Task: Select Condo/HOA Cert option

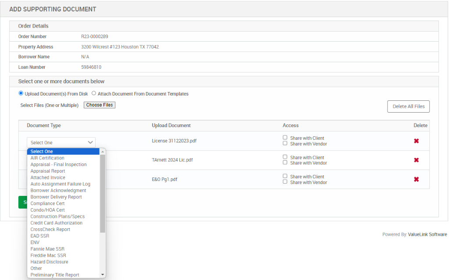Action: 63,210
